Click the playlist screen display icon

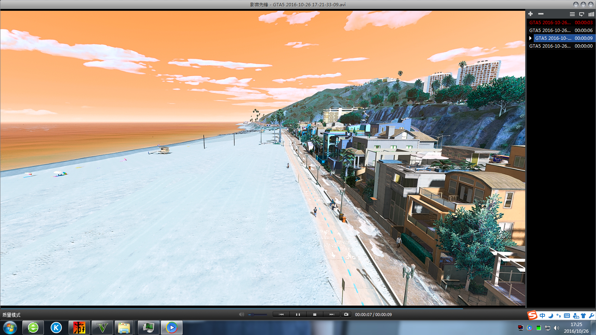(581, 14)
